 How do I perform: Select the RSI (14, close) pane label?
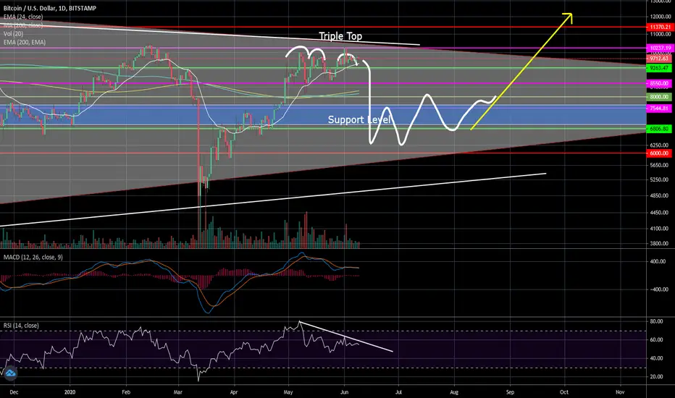pyautogui.click(x=21, y=326)
